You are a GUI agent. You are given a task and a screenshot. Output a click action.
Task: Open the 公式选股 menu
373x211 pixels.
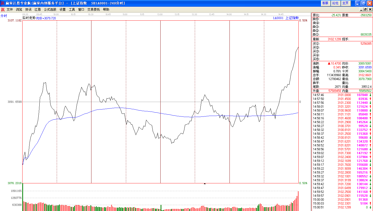(x=50, y=10)
